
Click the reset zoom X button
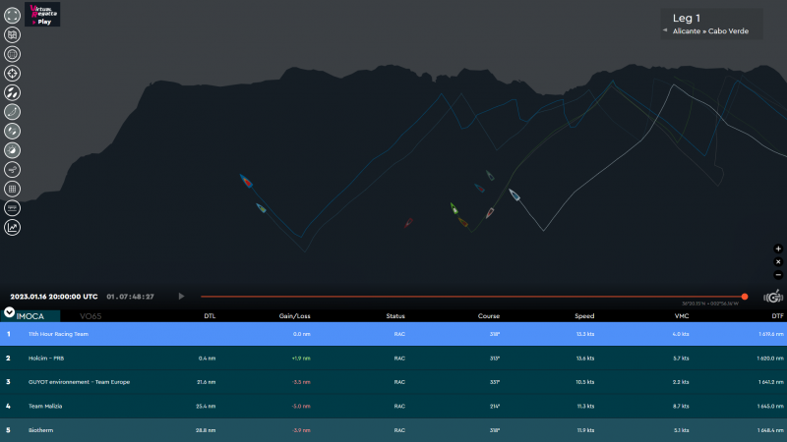tap(778, 262)
